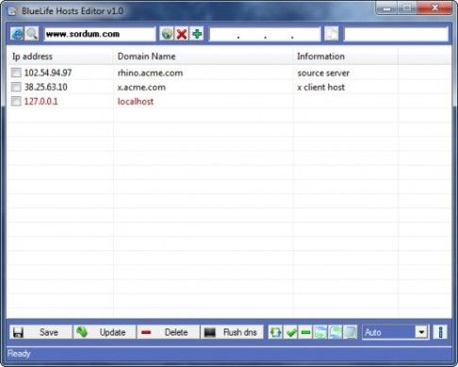458x367 pixels.
Task: Click the app icon in title bar
Action: (x=12, y=11)
